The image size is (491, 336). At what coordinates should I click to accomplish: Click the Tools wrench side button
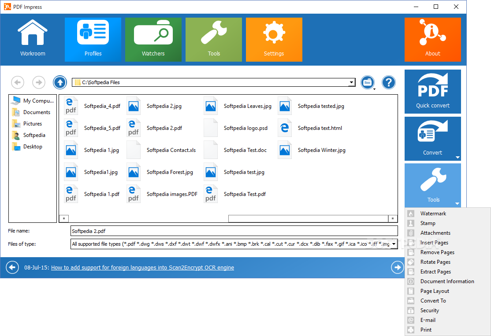[432, 185]
